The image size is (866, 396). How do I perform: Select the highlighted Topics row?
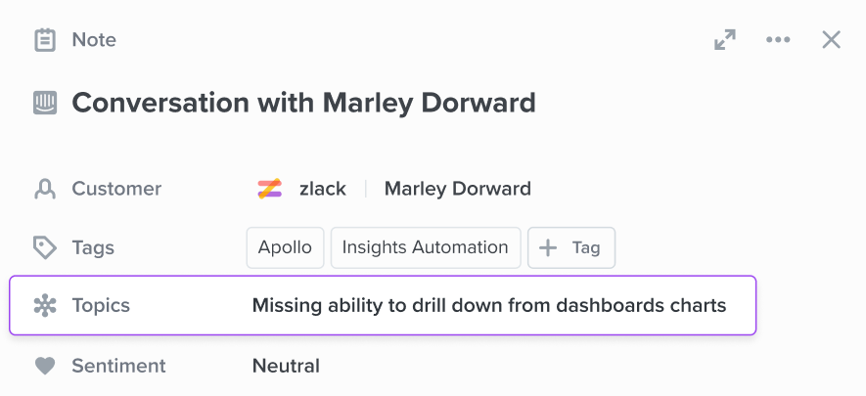click(x=383, y=305)
